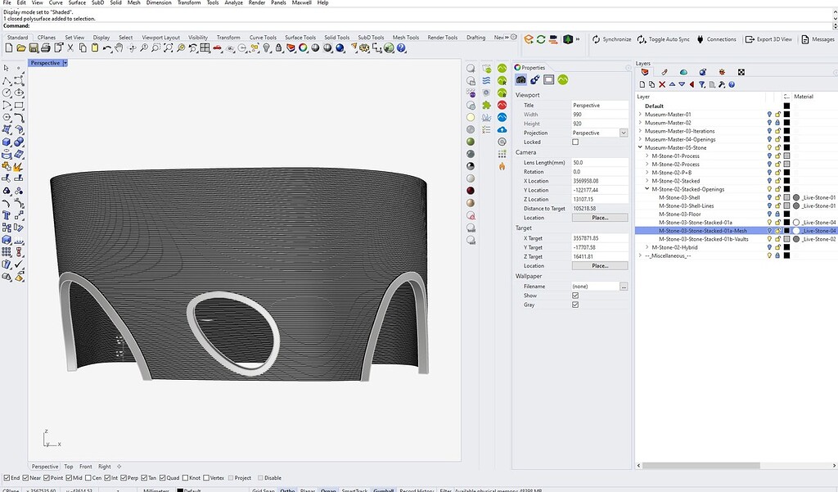Expand the Museum-Master-01 layer tree
The height and width of the screenshot is (492, 838).
tap(641, 113)
